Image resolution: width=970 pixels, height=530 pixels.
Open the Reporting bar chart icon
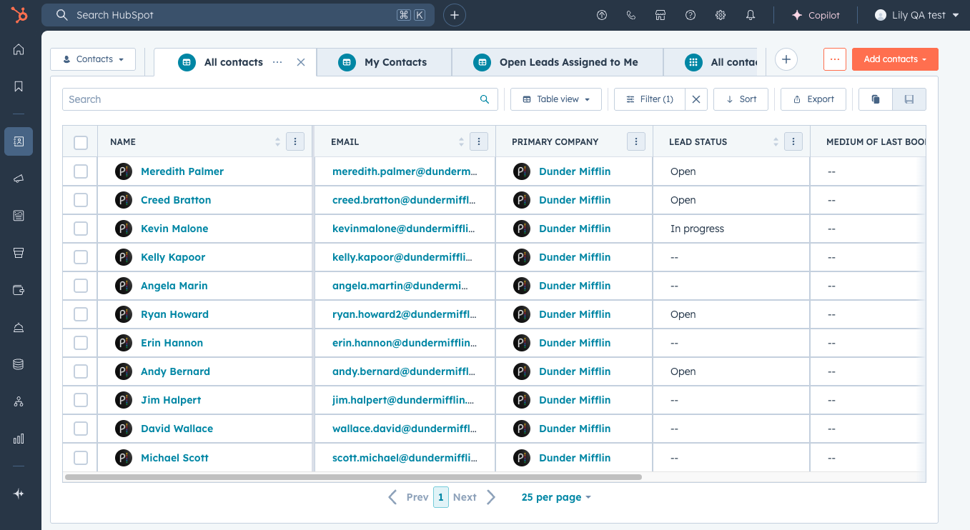[19, 439]
